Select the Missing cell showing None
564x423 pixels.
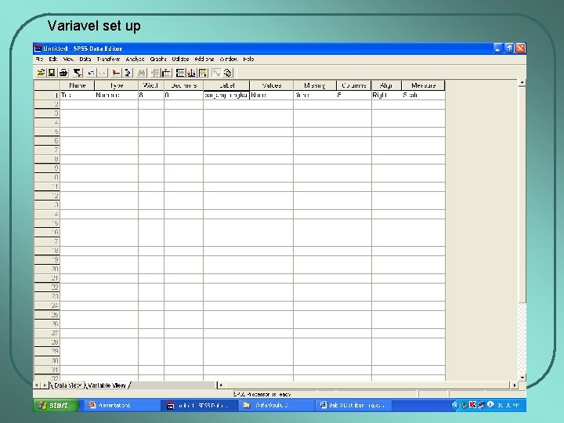click(315, 95)
